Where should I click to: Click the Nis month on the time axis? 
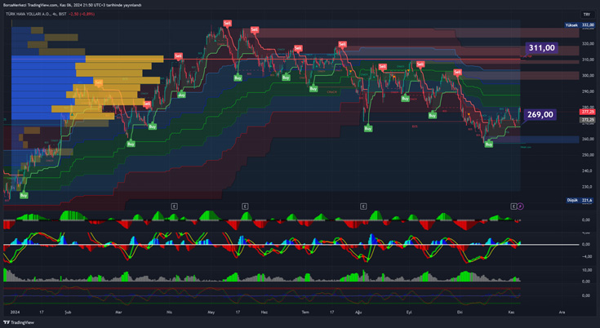169,312
